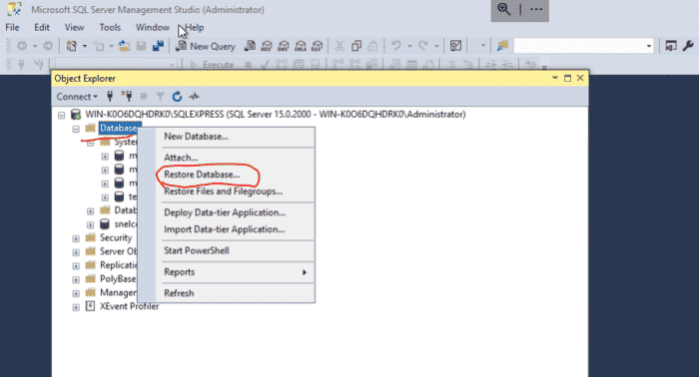Open a new DMX query
The width and height of the screenshot is (699, 377).
284,46
